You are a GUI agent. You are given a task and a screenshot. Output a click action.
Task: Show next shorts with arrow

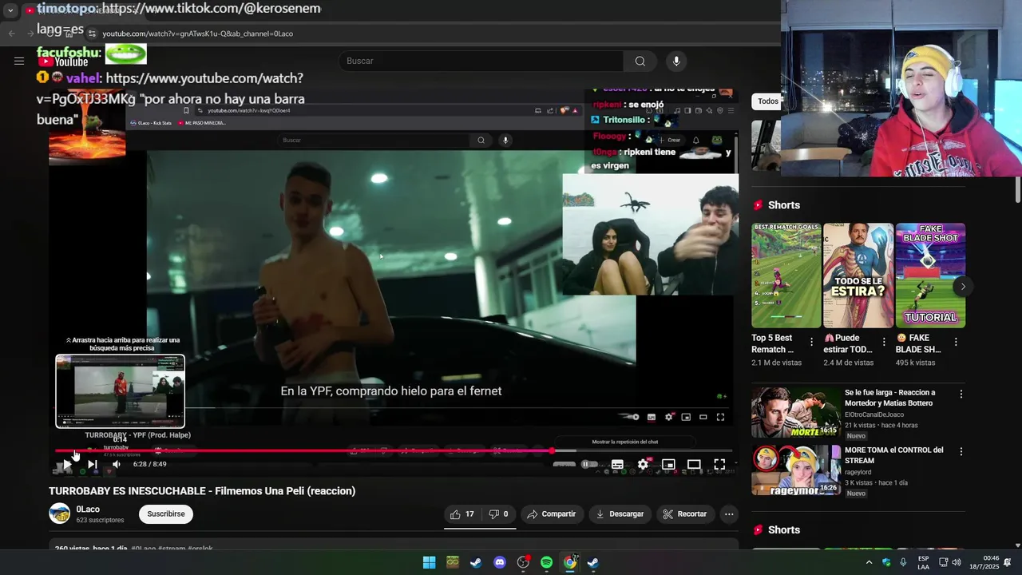[x=963, y=286]
